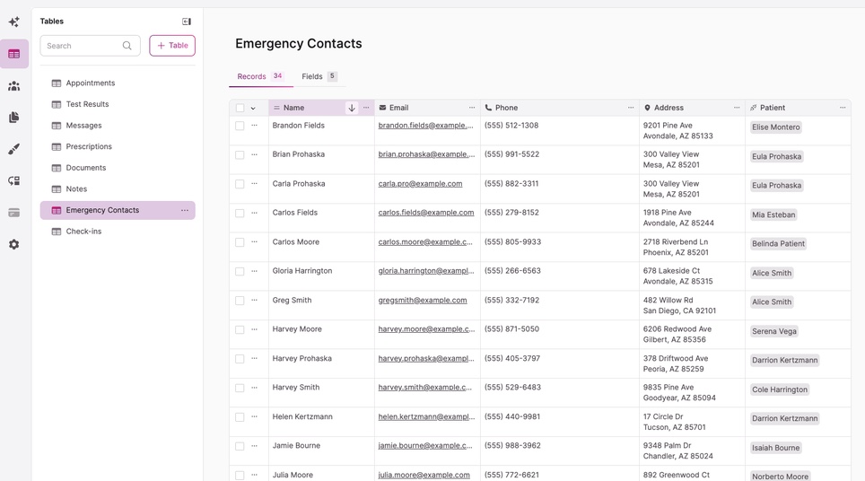Open the Settings gear icon
The width and height of the screenshot is (865, 481).
coord(14,244)
